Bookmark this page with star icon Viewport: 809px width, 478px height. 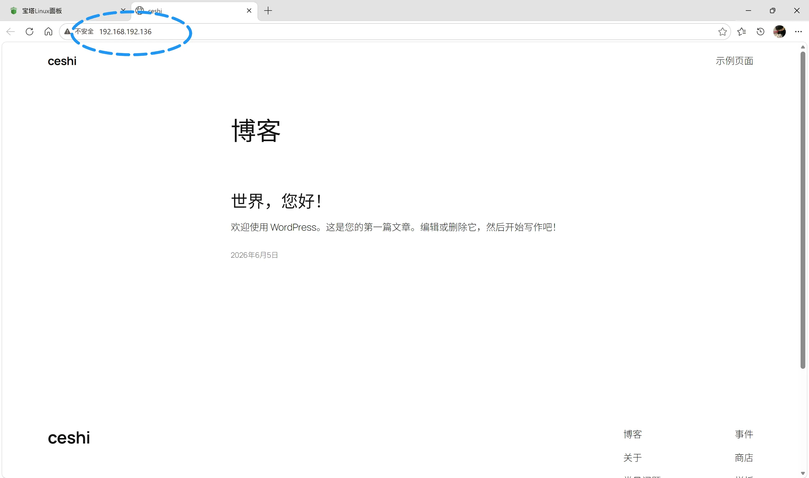click(722, 32)
